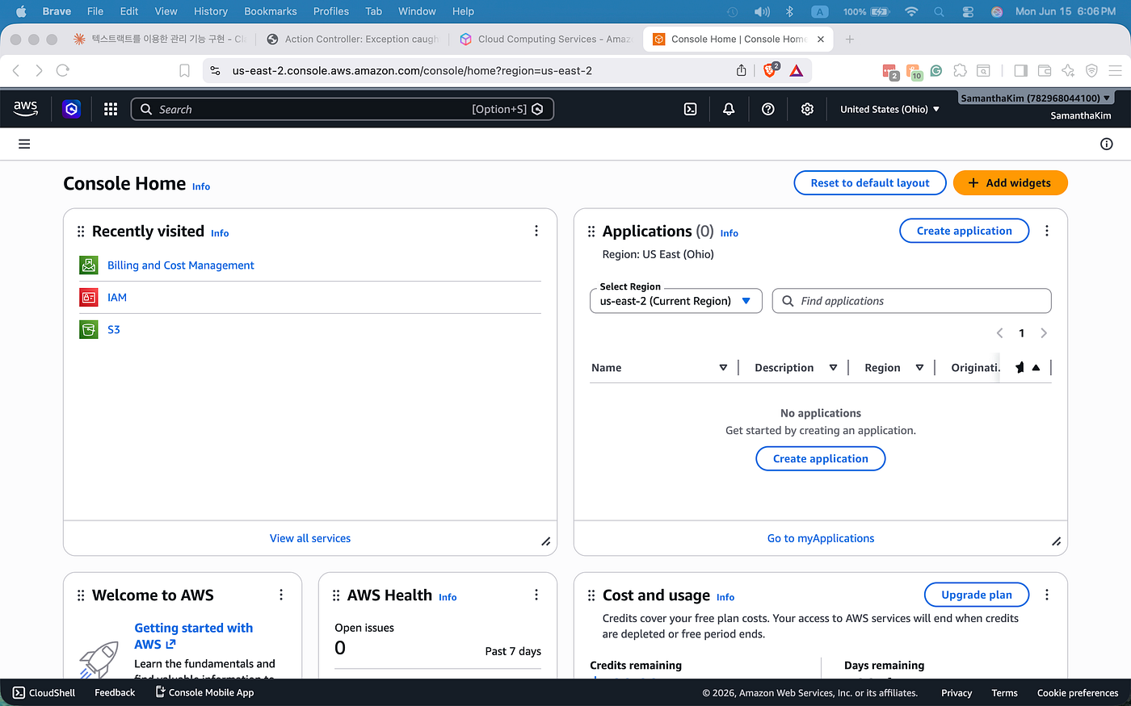This screenshot has height=706, width=1131.
Task: Click Create application in the Applications header
Action: [965, 231]
